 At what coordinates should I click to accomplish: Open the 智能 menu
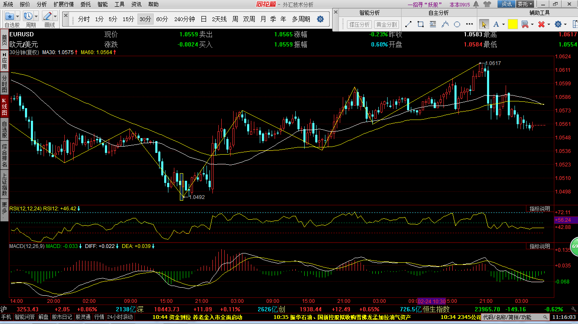tap(102, 4)
